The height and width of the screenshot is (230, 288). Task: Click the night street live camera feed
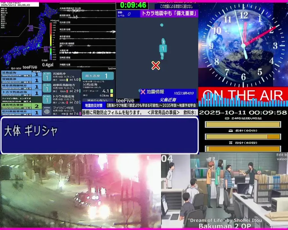pos(80,191)
